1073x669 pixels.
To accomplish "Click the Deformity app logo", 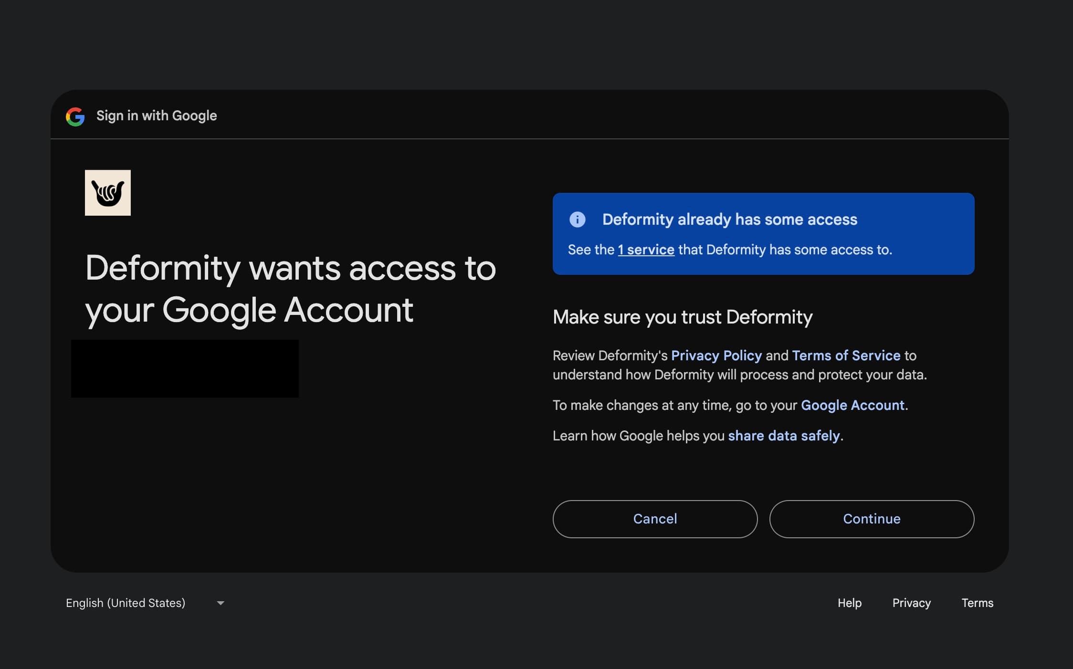I will (108, 193).
